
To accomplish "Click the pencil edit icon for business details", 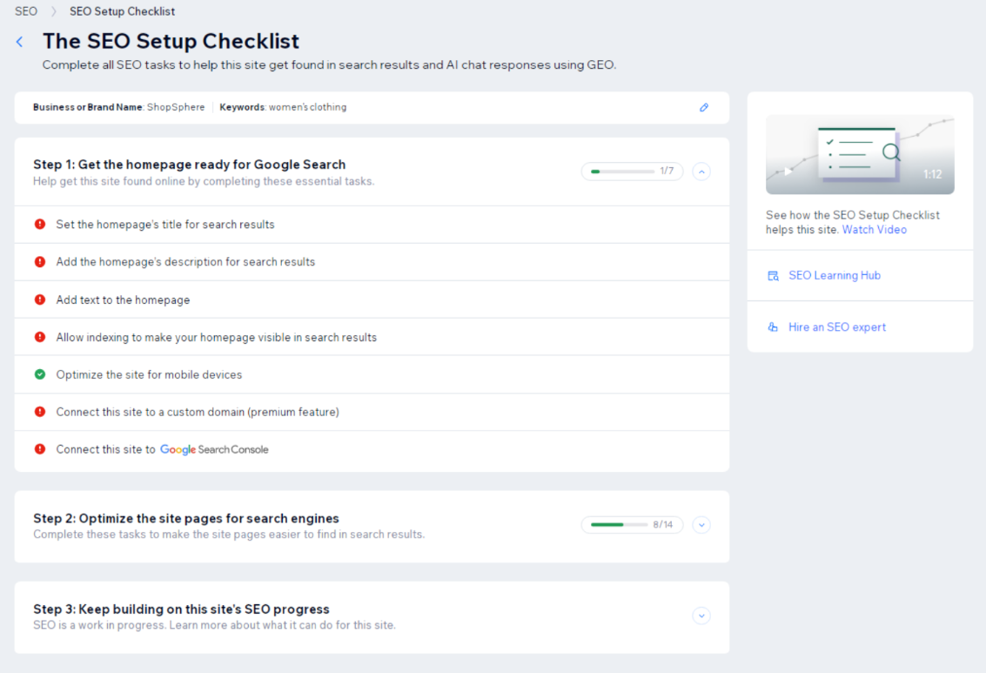I will pos(704,107).
